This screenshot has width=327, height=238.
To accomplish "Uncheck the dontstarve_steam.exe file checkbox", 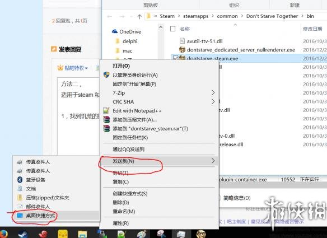I will coord(175,58).
